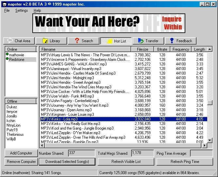
Task: Click Refresh Visible List button
Action: (126, 162)
